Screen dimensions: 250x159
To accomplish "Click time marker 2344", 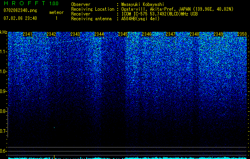I will pos(99,34).
